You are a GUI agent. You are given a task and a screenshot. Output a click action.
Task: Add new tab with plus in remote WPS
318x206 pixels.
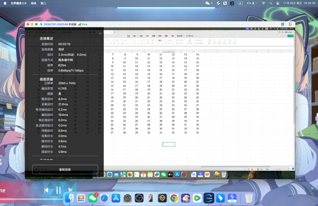pyautogui.click(x=115, y=32)
